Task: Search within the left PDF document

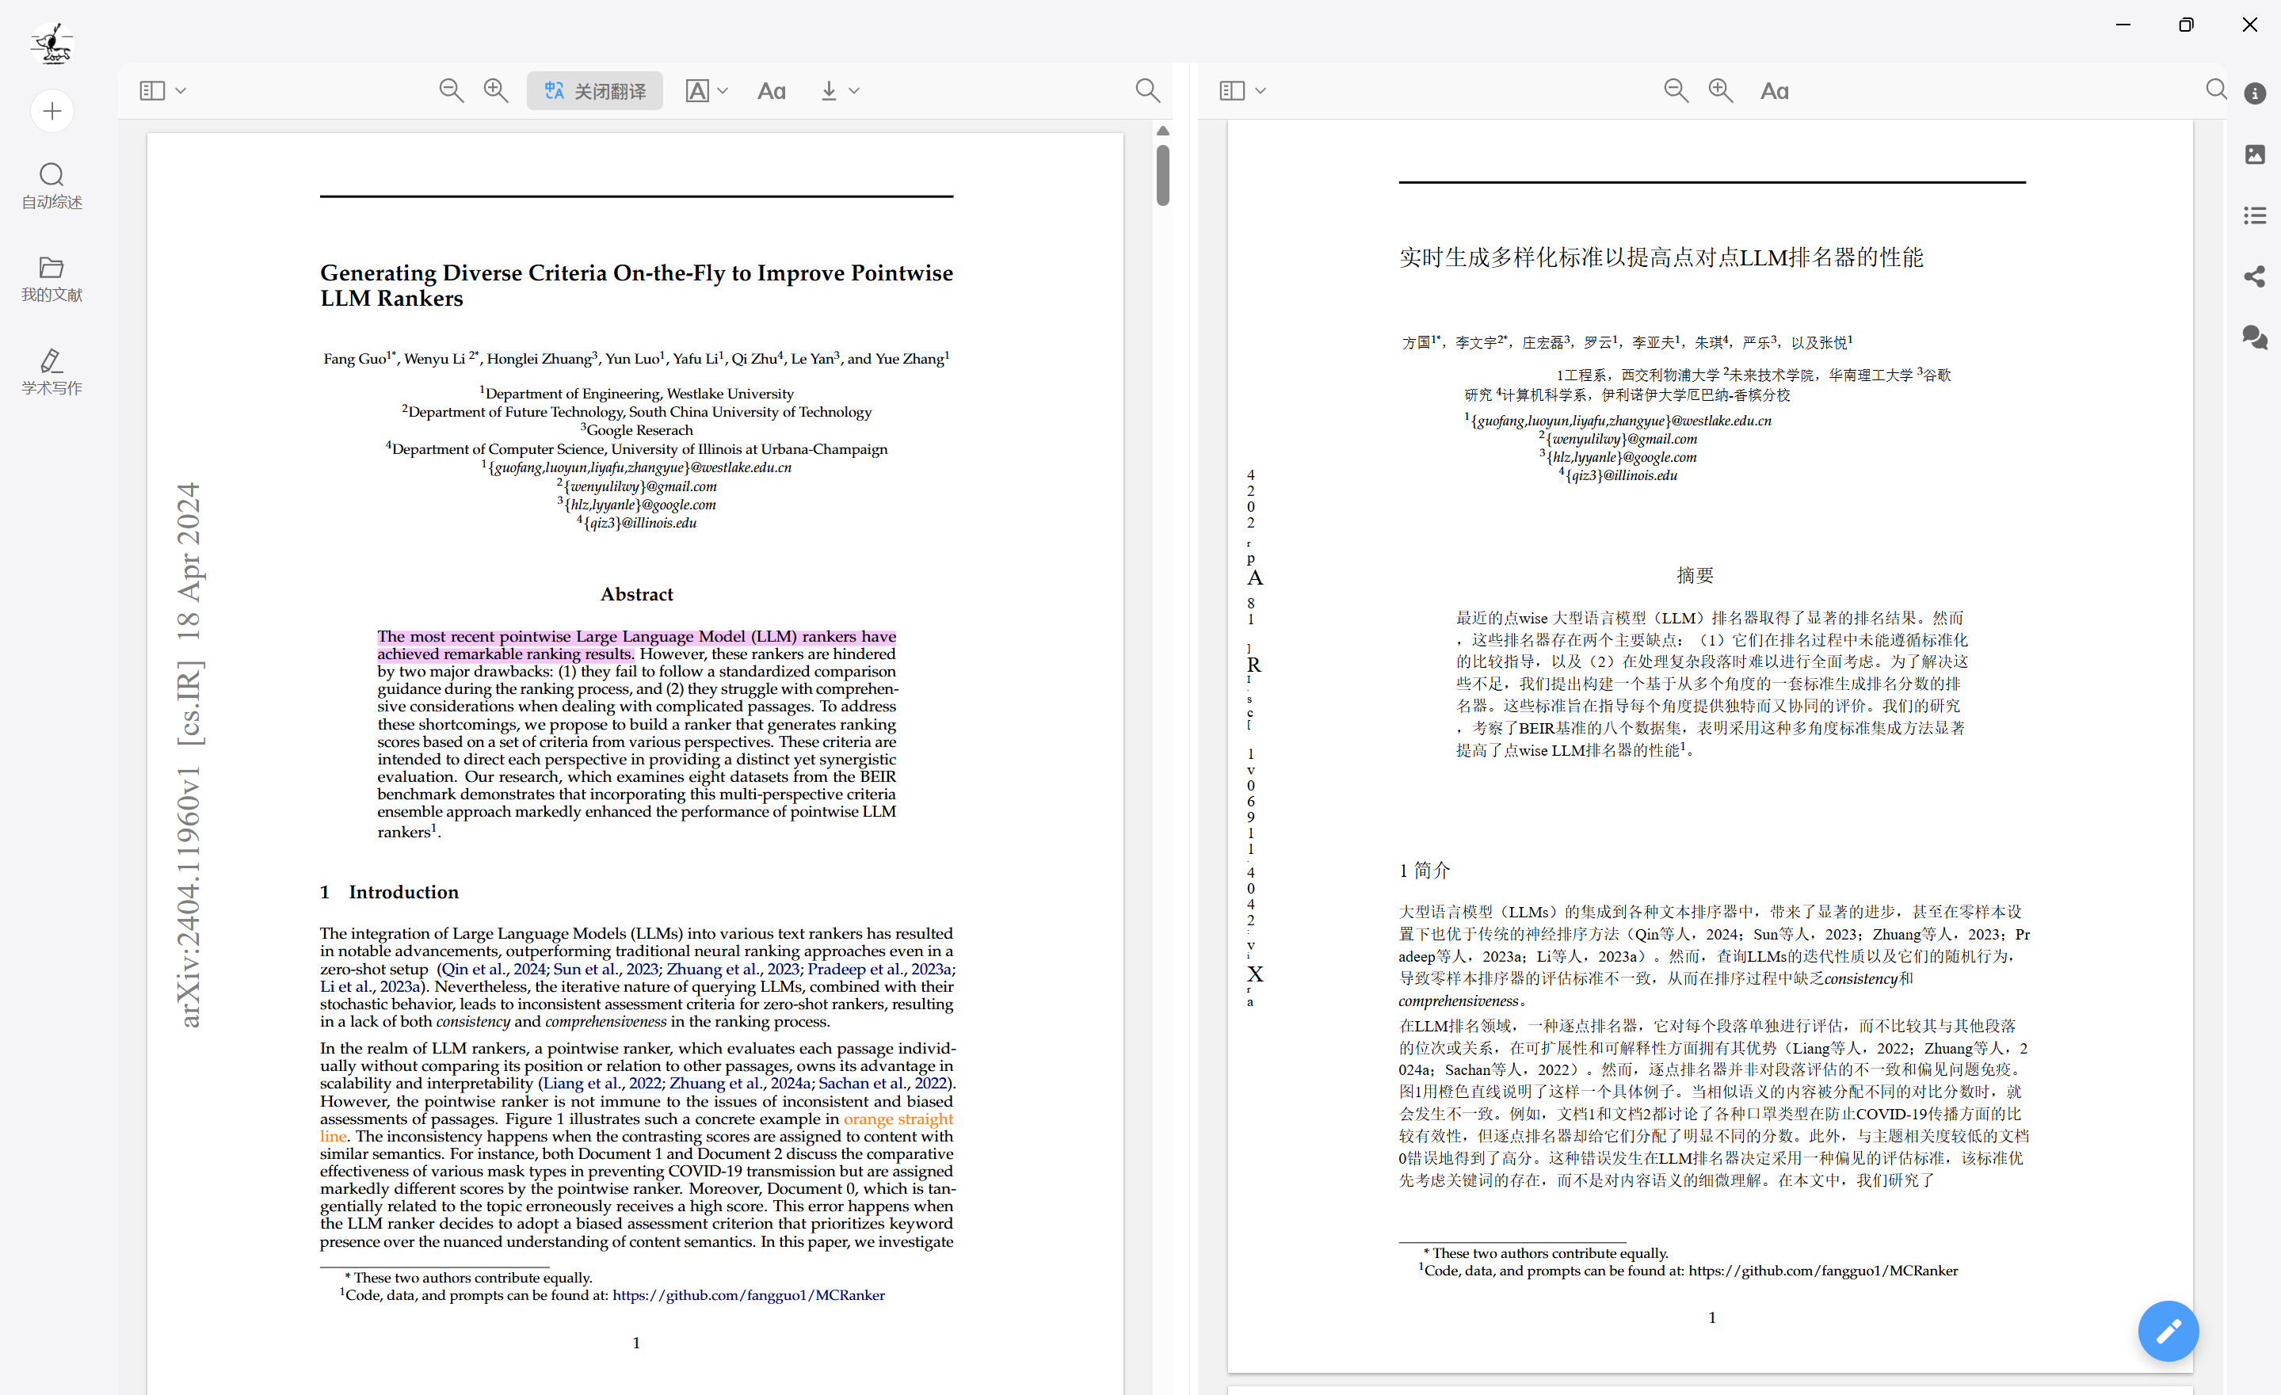Action: (x=1147, y=91)
